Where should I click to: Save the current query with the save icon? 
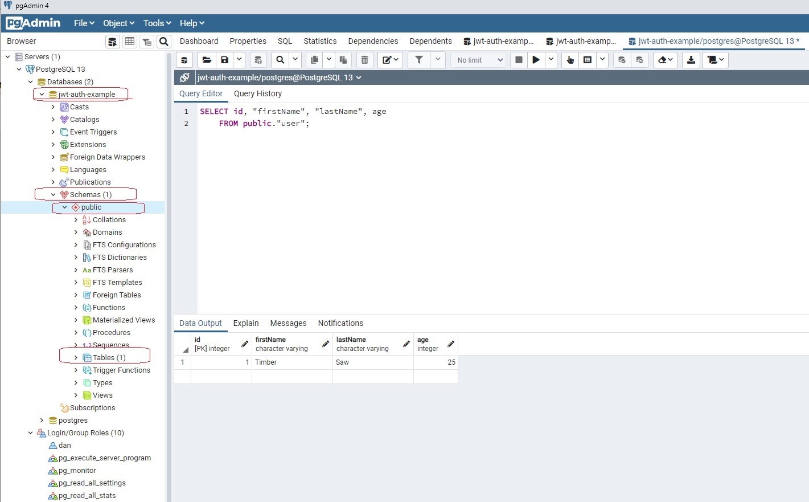(224, 60)
